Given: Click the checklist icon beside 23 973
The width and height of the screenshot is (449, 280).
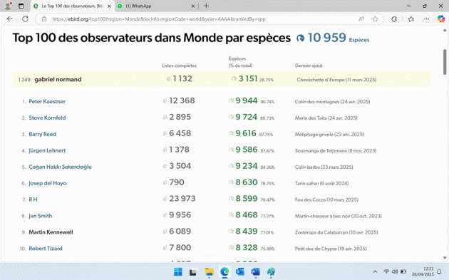Looking at the screenshot, I should (x=165, y=199).
